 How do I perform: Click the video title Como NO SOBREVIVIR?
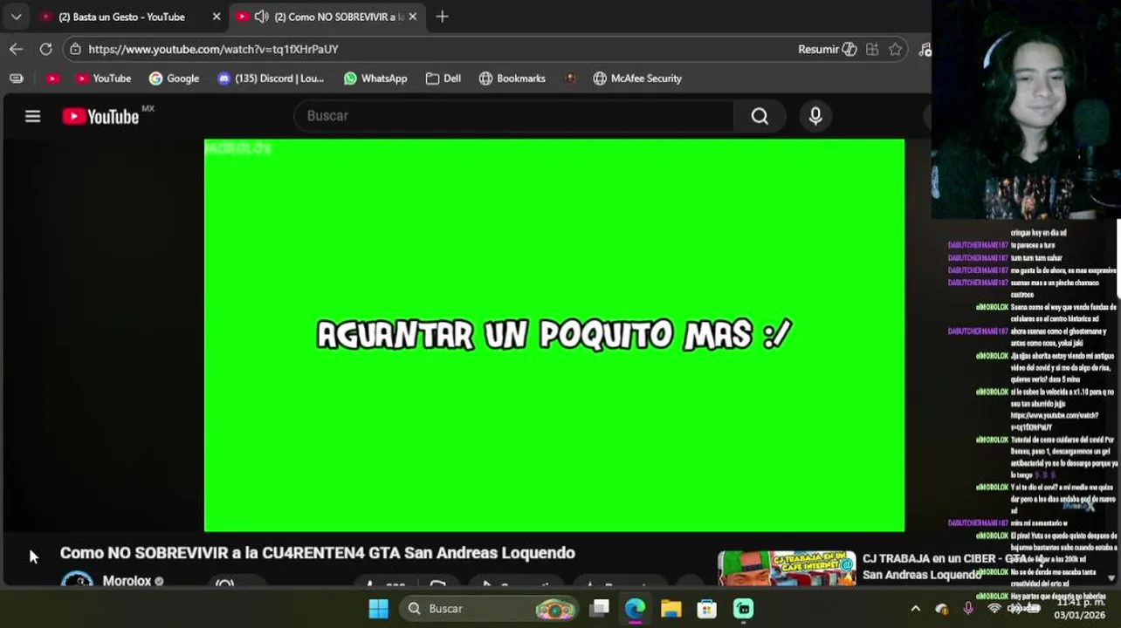[317, 553]
